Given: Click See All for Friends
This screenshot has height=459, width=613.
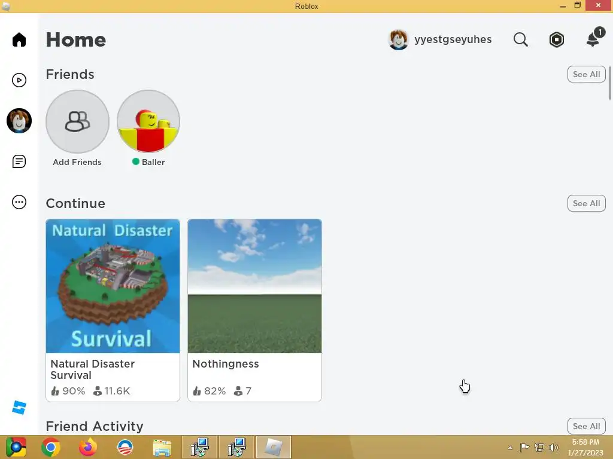Looking at the screenshot, I should (587, 74).
